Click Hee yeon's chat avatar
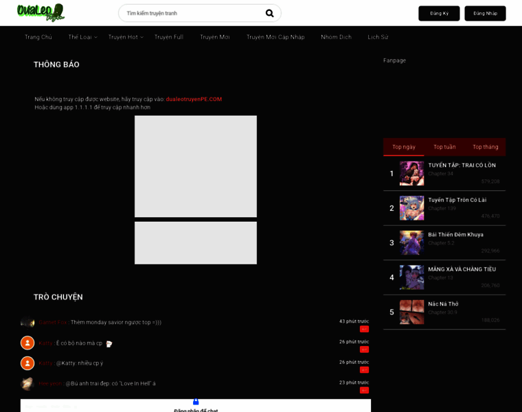 pyautogui.click(x=27, y=383)
